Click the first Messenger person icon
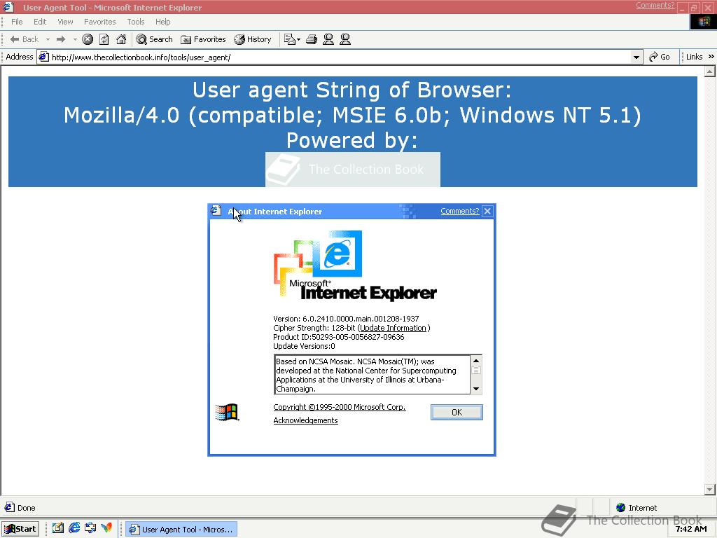717x538 pixels. coord(328,39)
